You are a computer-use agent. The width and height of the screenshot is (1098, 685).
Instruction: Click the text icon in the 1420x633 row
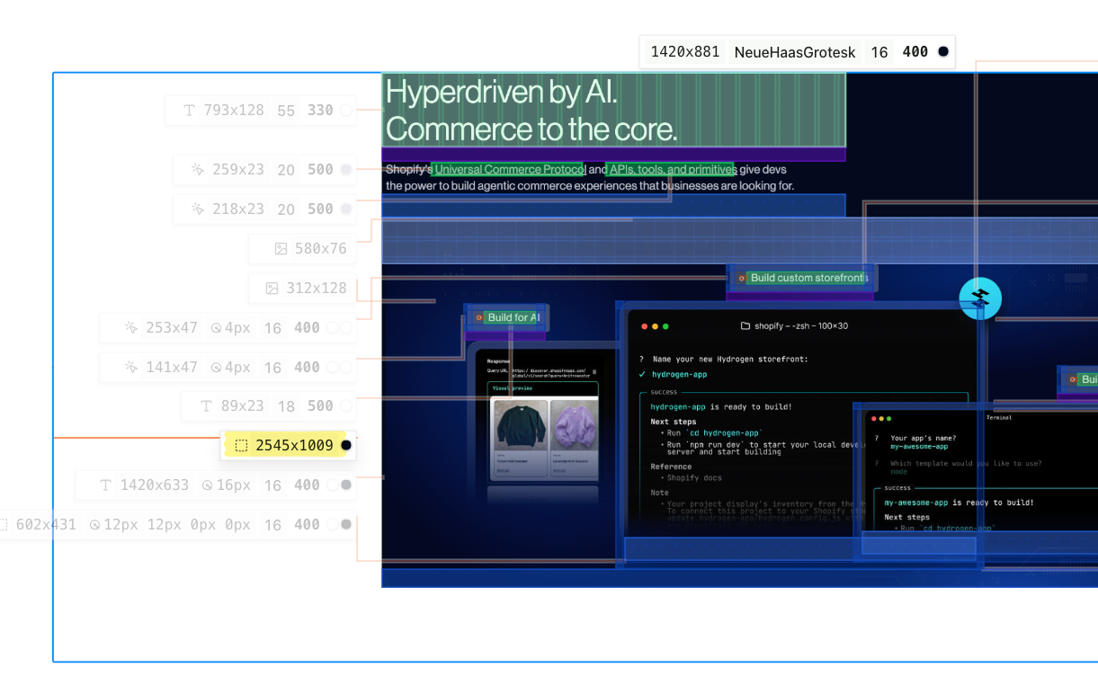(105, 485)
